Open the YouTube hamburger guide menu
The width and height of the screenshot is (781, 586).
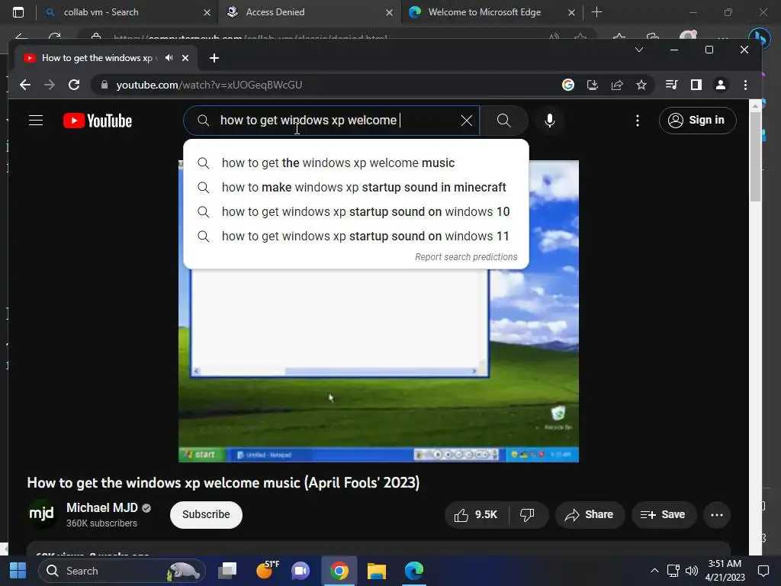[x=36, y=120]
